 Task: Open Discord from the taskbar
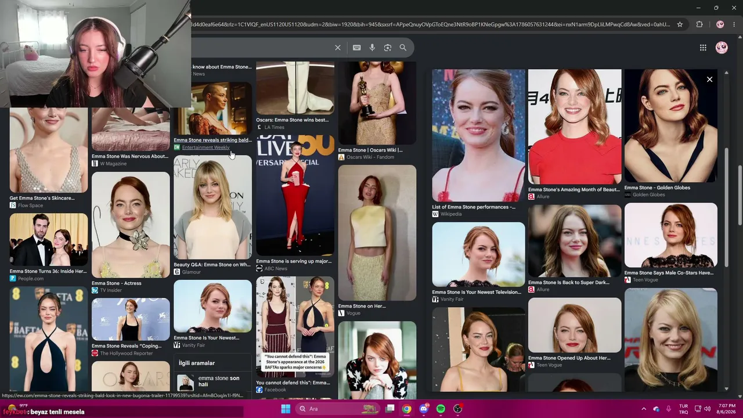point(424,409)
